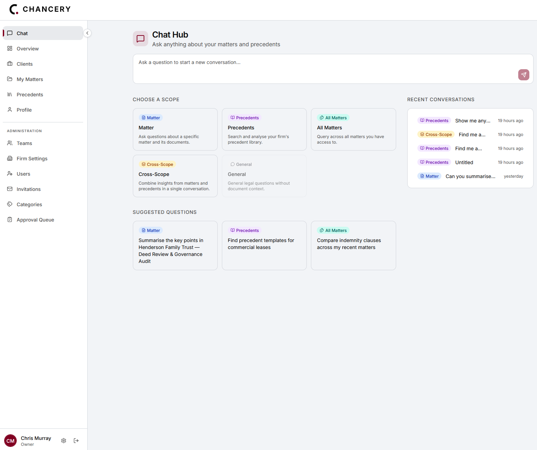Click the Chat Hub header icon

tap(141, 39)
